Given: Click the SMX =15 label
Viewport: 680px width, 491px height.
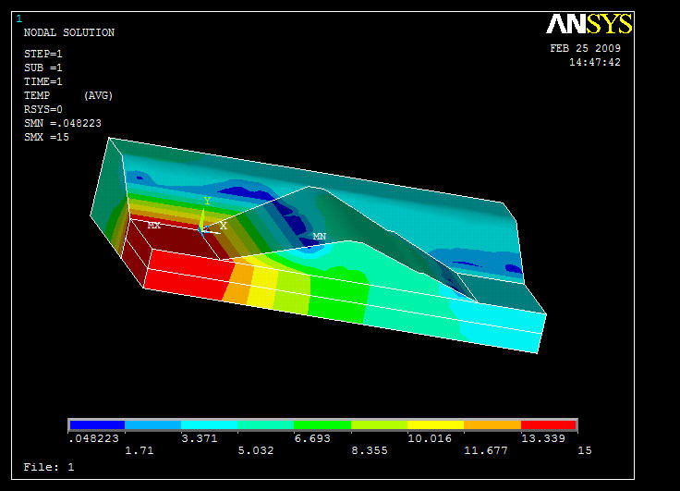Looking at the screenshot, I should coord(46,137).
